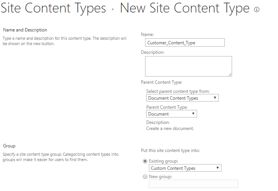The height and width of the screenshot is (191, 278).
Task: Select the Existing group radio button
Action: point(145,161)
